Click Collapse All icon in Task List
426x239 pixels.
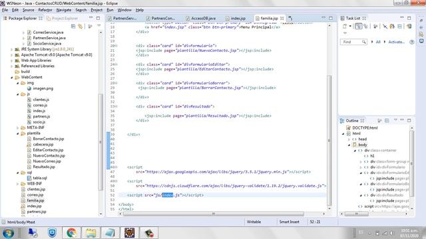pyautogui.click(x=399, y=27)
